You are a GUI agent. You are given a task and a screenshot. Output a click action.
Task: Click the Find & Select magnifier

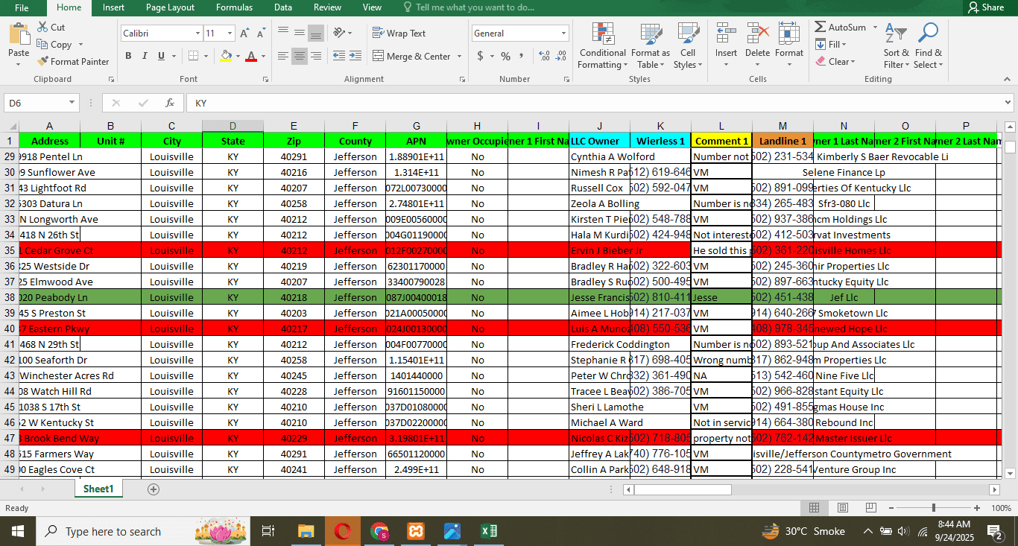tap(928, 46)
